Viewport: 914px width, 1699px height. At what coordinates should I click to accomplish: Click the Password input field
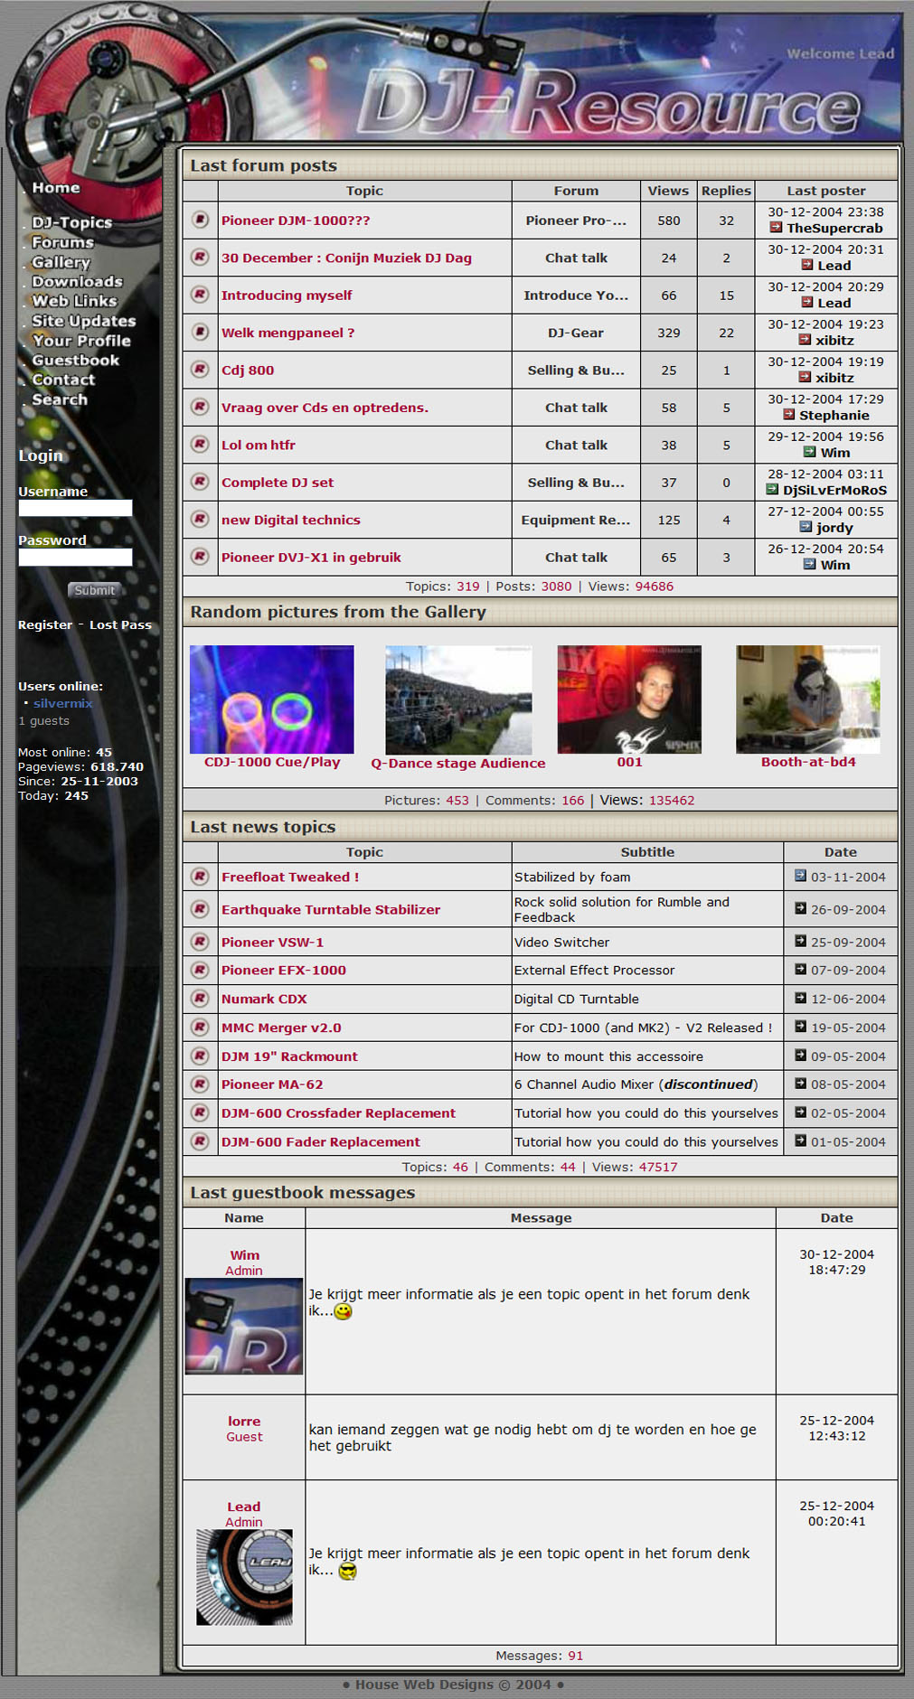click(75, 557)
